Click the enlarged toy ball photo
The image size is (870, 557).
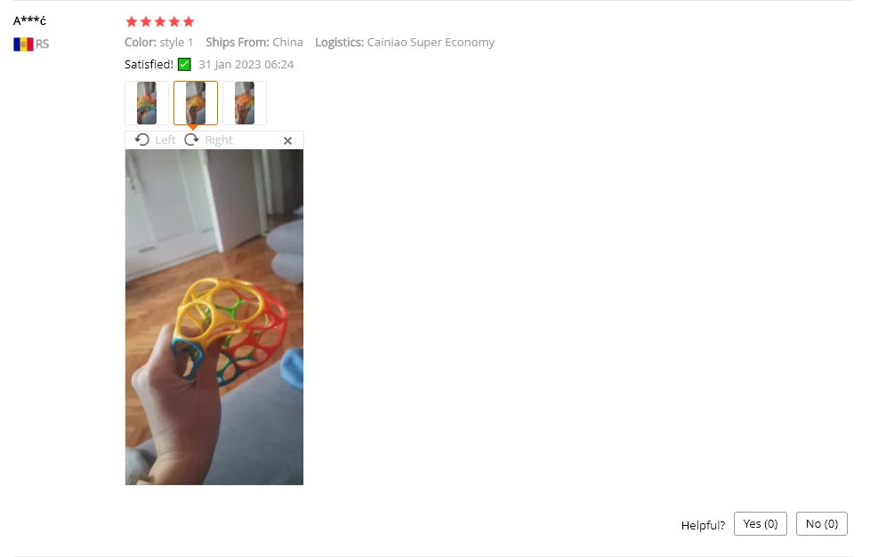(214, 317)
